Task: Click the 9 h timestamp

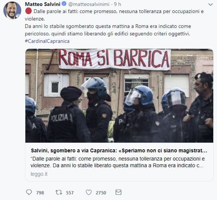Action: click(117, 4)
